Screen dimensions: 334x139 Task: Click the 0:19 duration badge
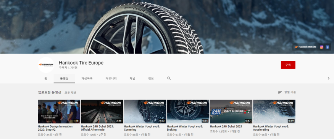[x=291, y=121]
